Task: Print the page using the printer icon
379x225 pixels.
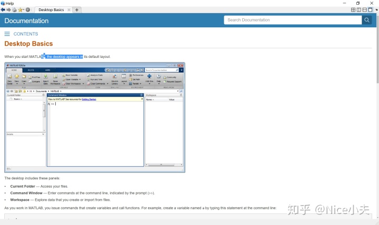Action: click(x=14, y=9)
